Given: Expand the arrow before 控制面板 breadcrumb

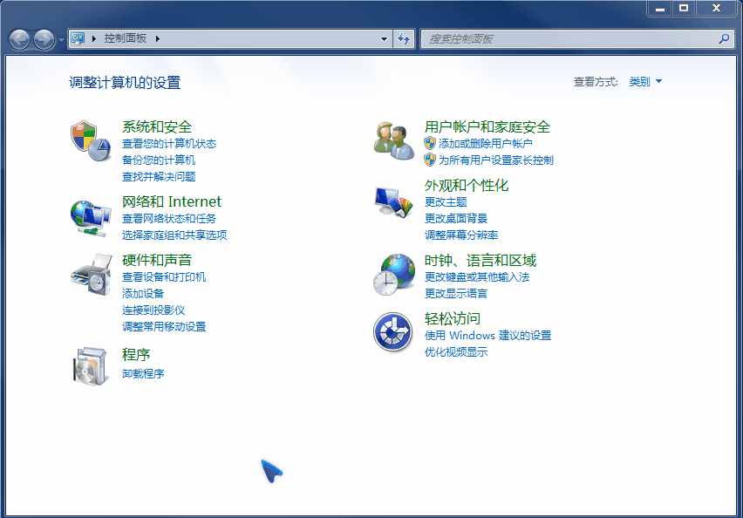Looking at the screenshot, I should click(94, 39).
